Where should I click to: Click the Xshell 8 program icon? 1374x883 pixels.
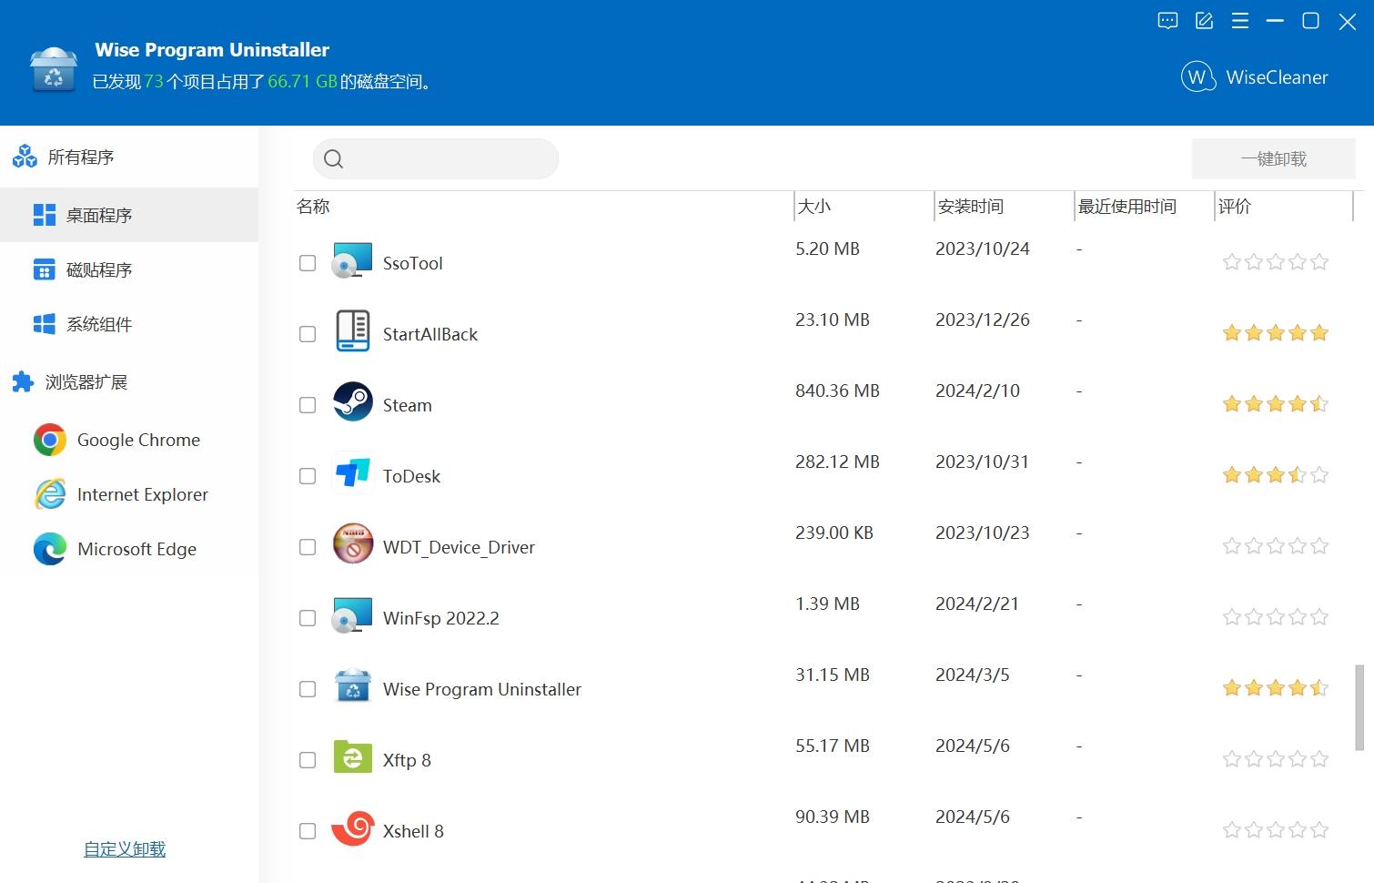[x=352, y=828]
